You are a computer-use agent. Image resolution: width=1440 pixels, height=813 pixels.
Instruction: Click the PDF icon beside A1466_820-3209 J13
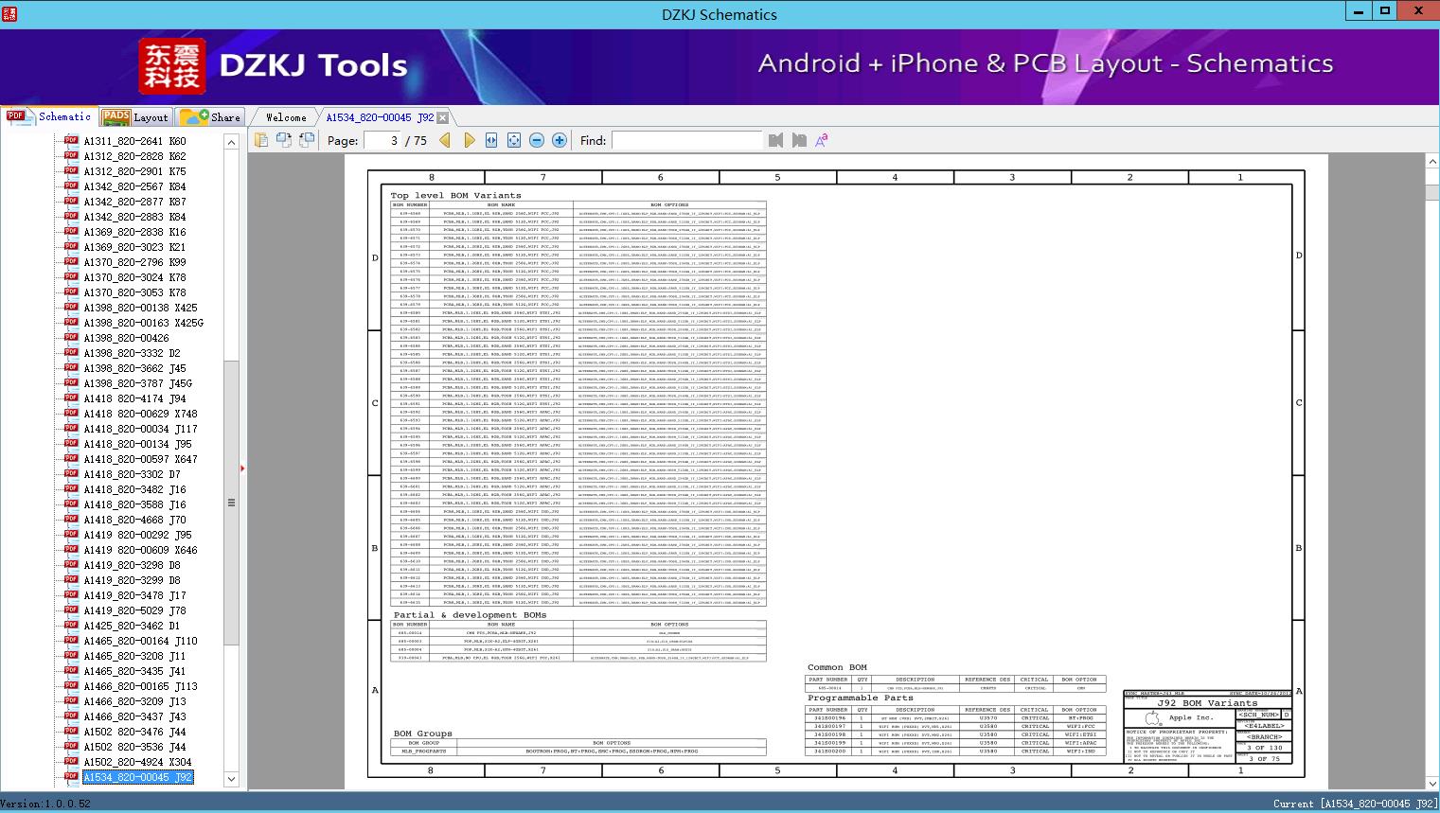(71, 701)
